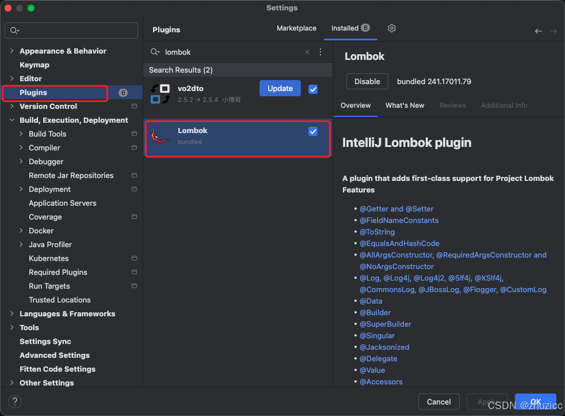Toggle the vo2dto plugin enabled checkbox
Screen dimensions: 565x416
tap(313, 89)
